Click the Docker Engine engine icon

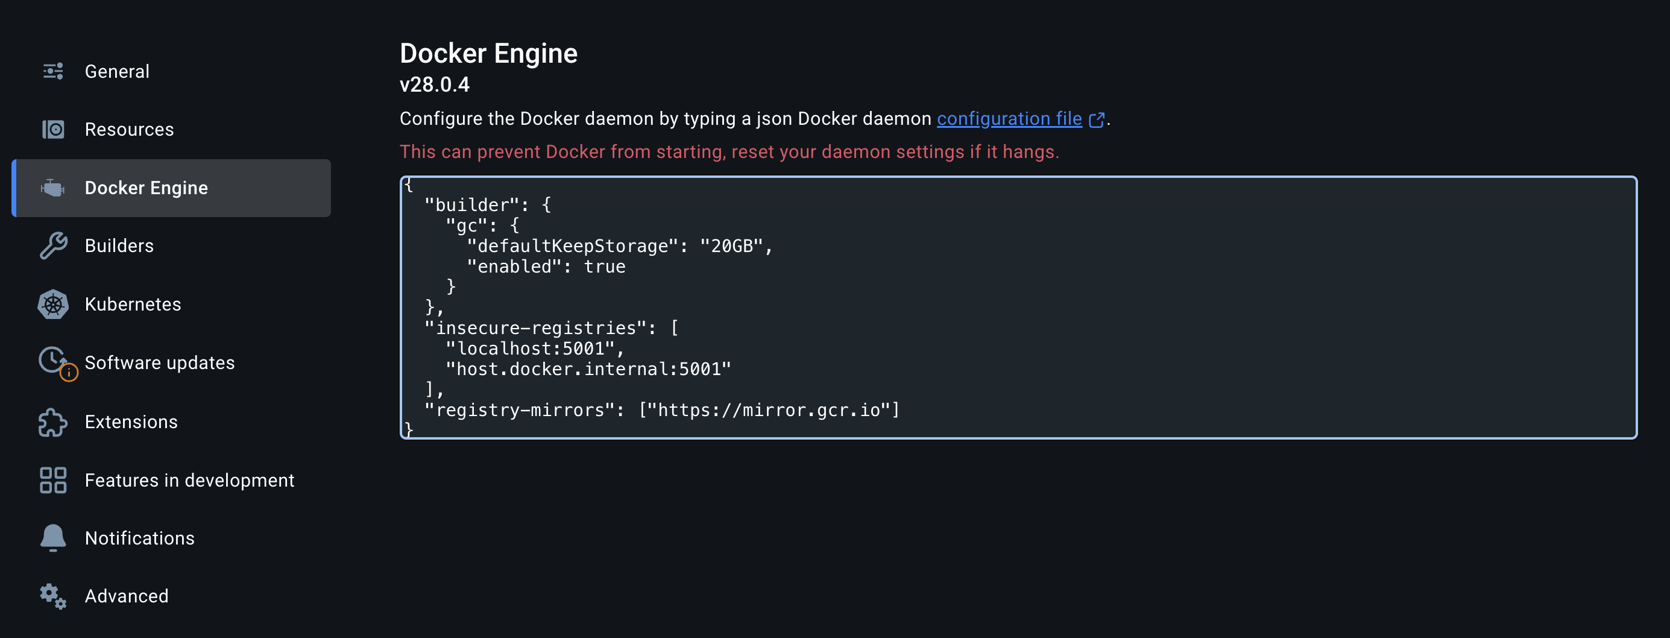[53, 188]
